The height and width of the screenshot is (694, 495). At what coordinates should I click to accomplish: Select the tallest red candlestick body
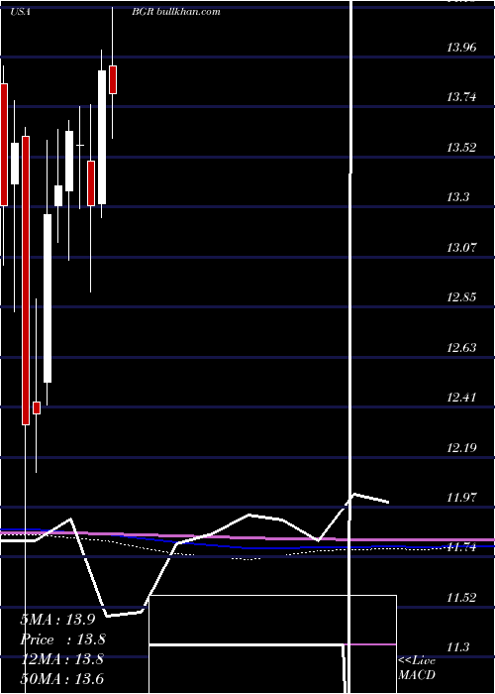click(26, 281)
